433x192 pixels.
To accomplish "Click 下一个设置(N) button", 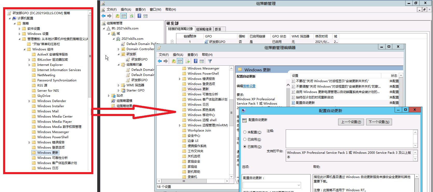I will pyautogui.click(x=379, y=122).
